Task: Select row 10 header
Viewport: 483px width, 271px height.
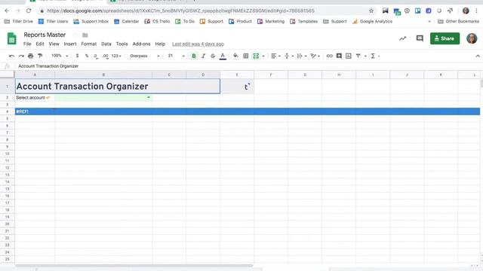Action: tap(7, 154)
